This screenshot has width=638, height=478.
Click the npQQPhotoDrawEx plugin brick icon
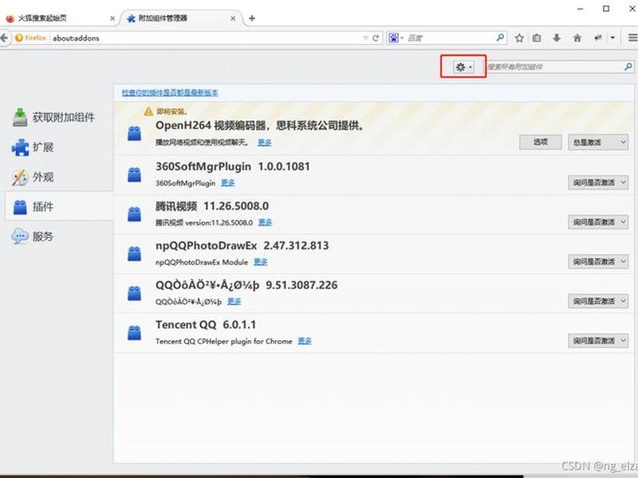click(x=134, y=253)
